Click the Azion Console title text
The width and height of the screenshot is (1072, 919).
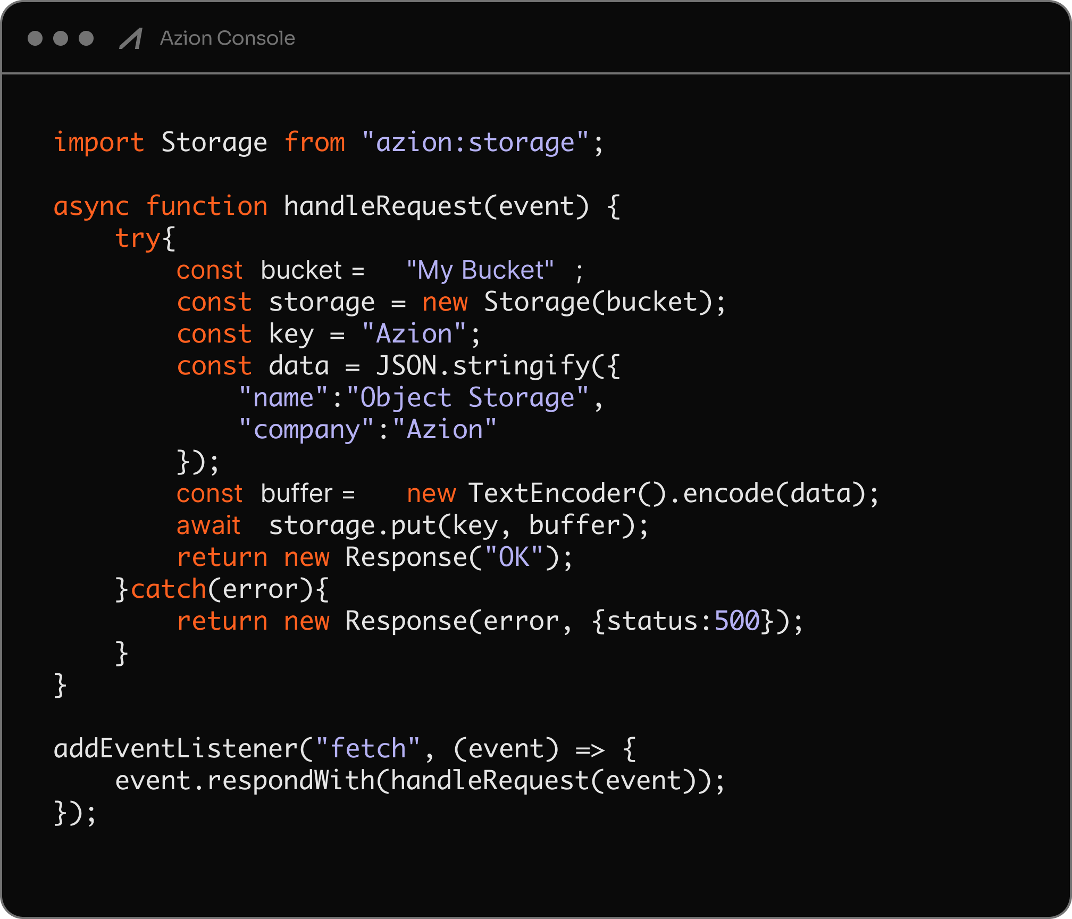(x=227, y=38)
